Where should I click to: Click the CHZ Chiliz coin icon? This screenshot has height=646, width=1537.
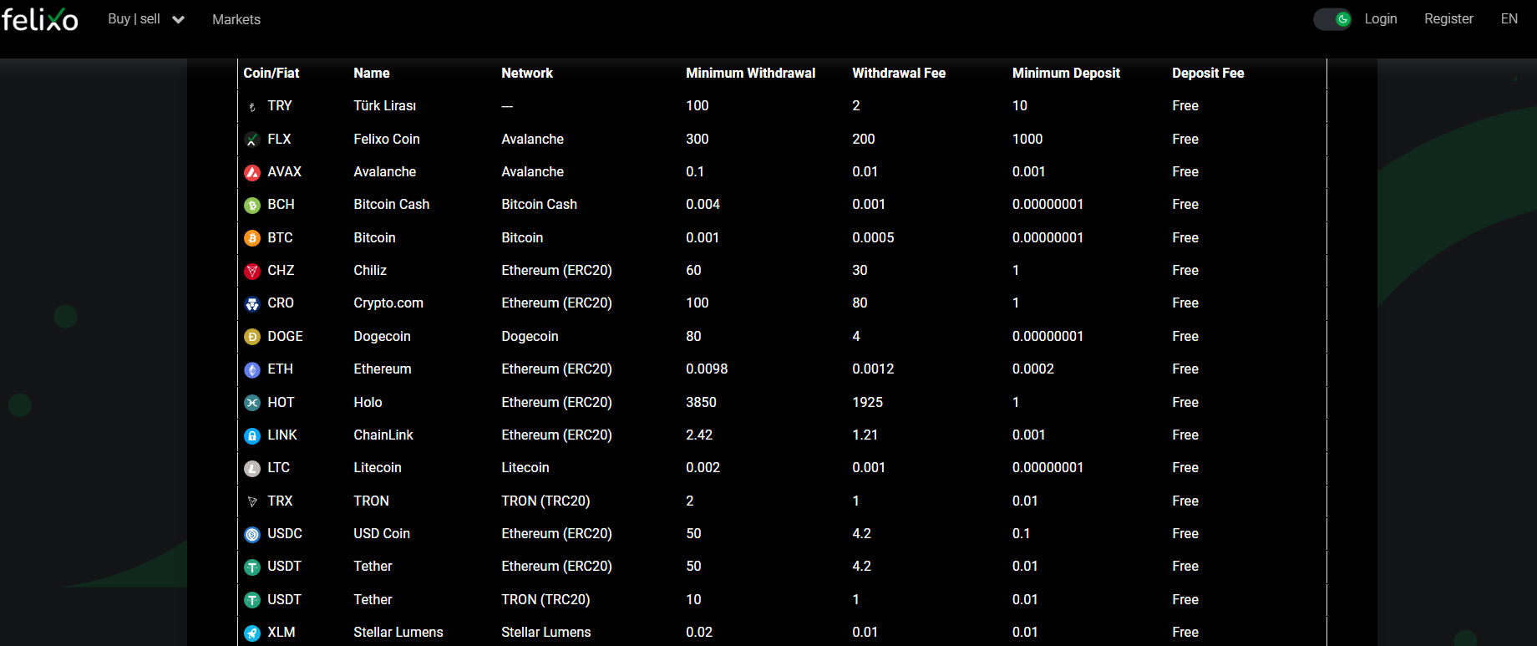tap(252, 272)
